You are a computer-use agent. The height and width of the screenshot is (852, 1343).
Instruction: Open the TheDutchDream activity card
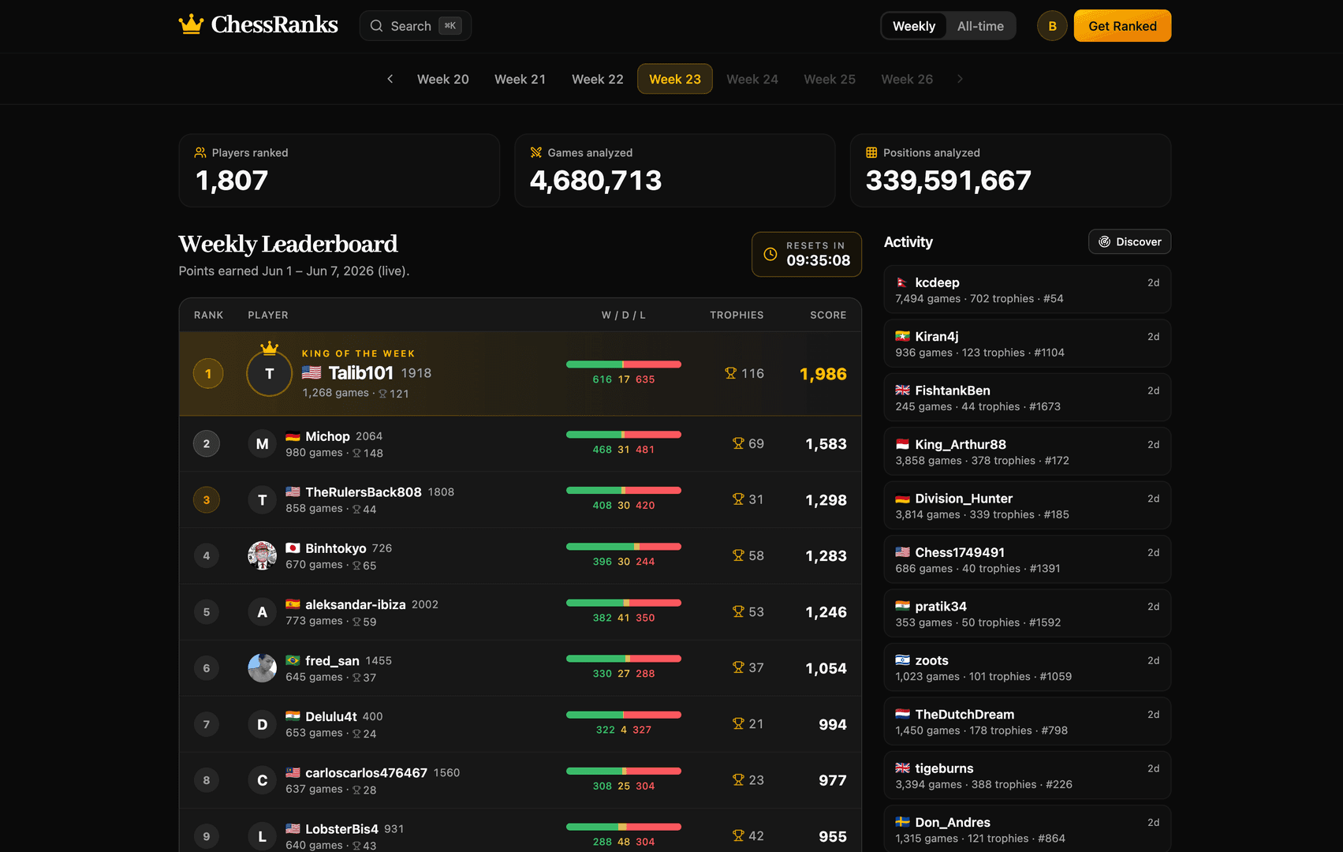point(1027,722)
